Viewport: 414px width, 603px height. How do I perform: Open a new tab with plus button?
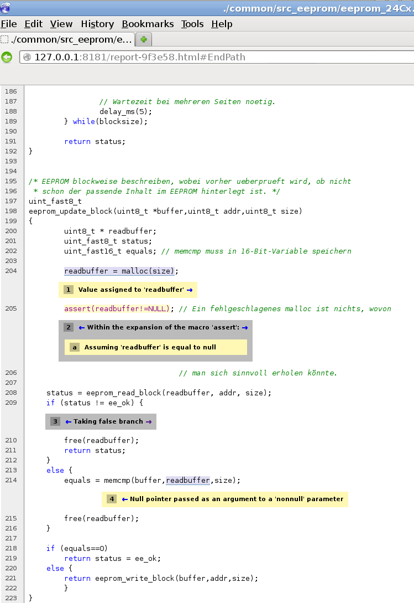click(144, 39)
